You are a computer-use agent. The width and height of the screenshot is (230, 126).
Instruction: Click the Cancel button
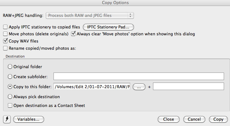[x=194, y=119]
